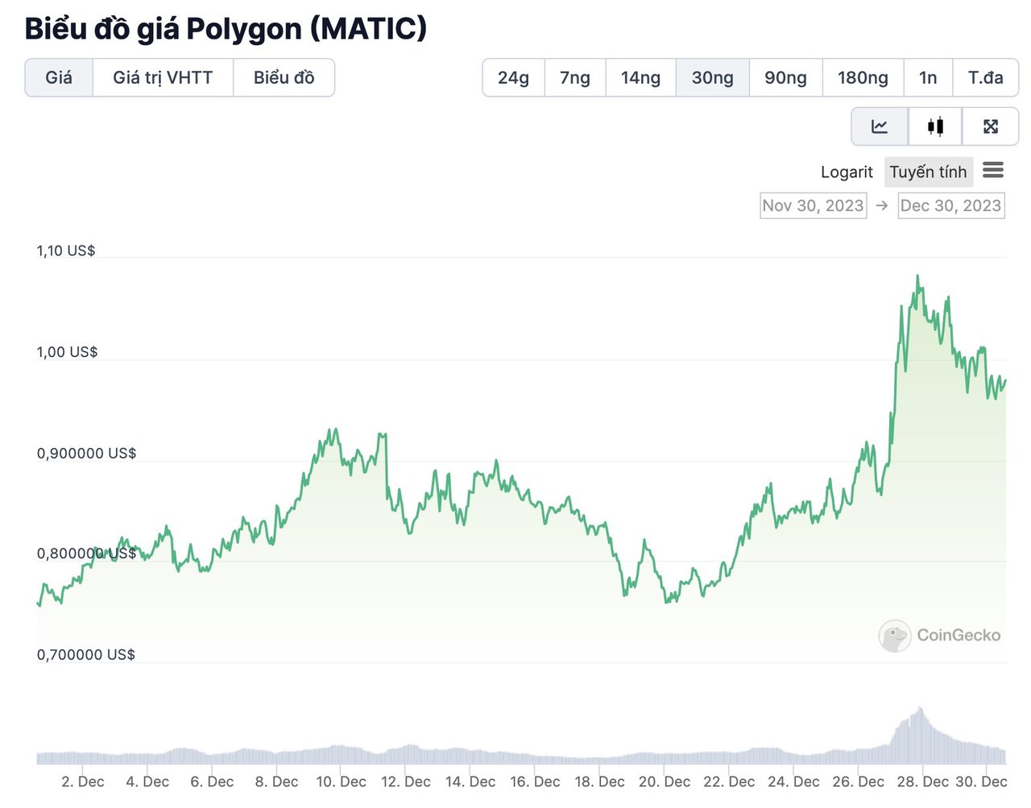Select the Giá trị VHTT tab

coord(163,77)
